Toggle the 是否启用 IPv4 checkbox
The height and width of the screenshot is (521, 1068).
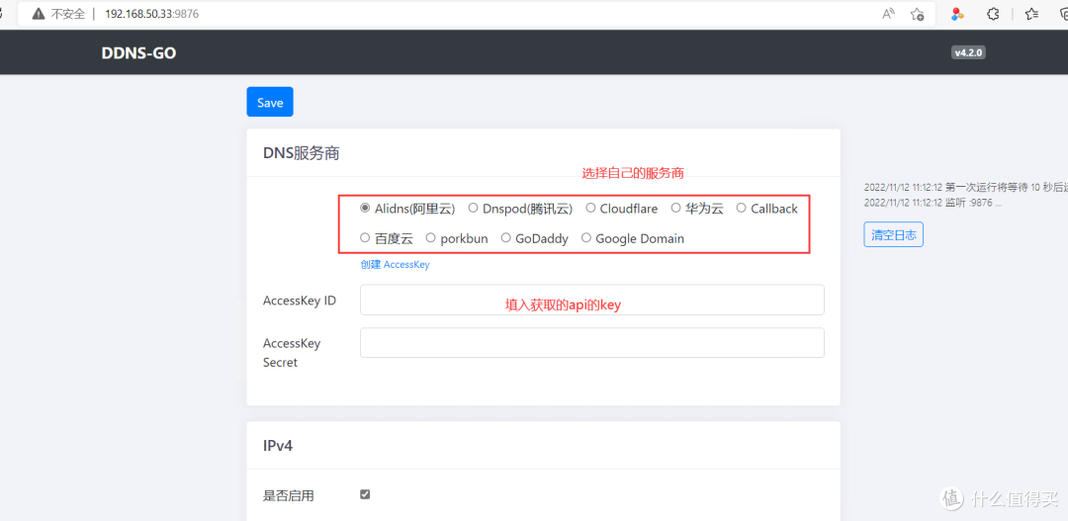[365, 494]
